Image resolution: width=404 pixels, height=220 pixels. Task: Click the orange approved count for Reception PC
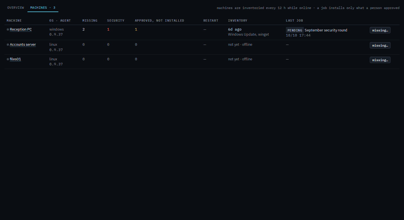(x=136, y=29)
